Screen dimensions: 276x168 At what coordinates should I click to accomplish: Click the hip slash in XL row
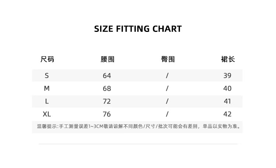tap(167, 114)
